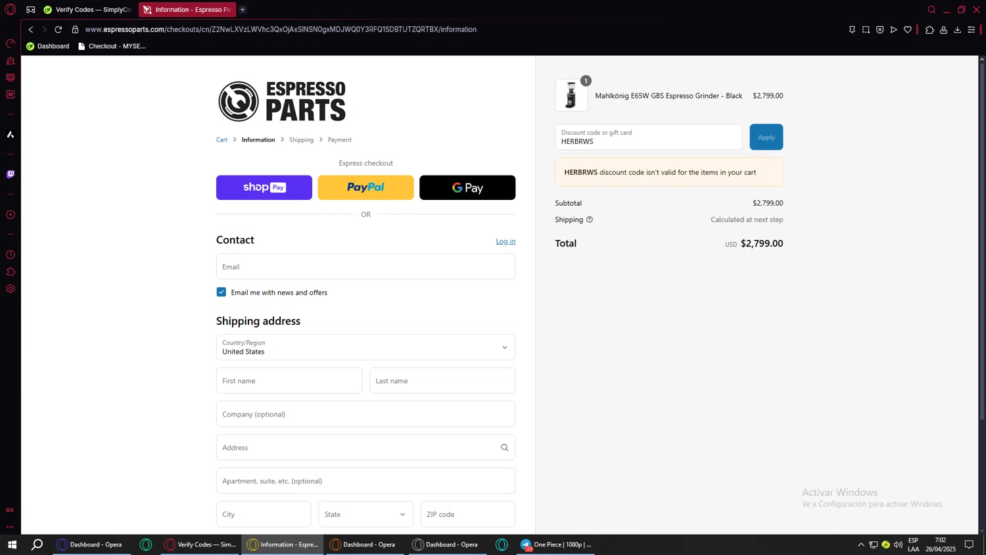Open a new browser tab
Image resolution: width=986 pixels, height=555 pixels.
click(243, 10)
